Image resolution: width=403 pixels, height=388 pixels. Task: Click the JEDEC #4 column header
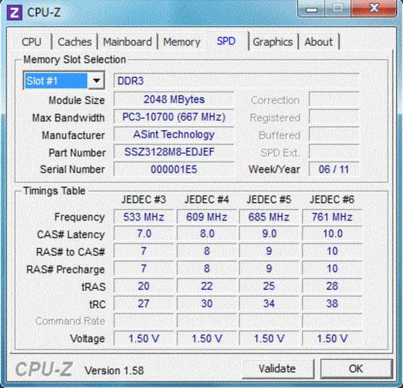pyautogui.click(x=207, y=200)
